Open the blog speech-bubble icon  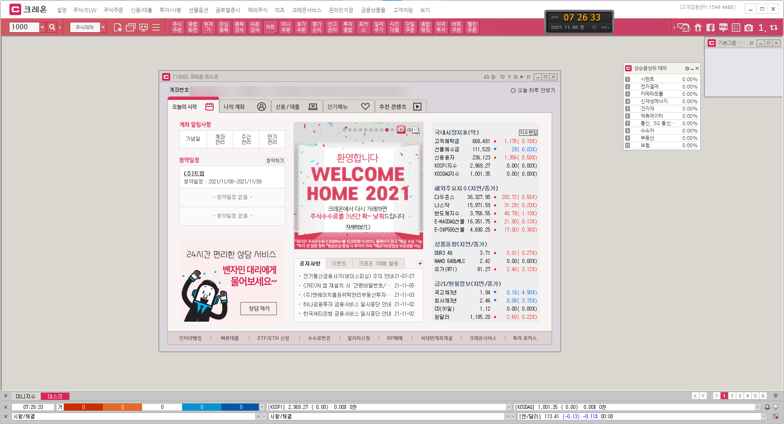click(x=723, y=27)
